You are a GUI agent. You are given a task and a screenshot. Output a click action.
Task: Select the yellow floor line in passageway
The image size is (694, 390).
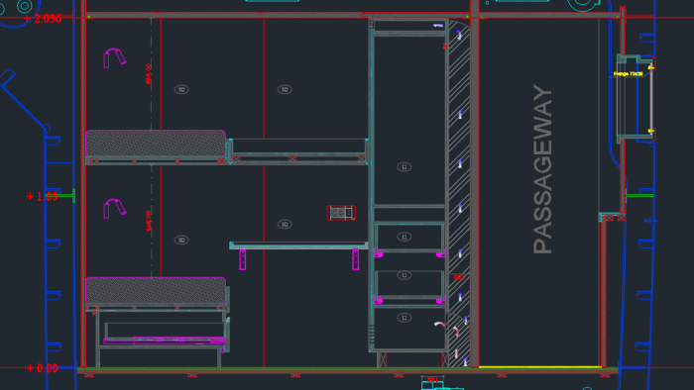coord(539,366)
